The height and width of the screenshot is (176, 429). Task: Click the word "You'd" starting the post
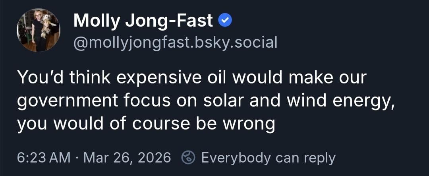[40, 78]
